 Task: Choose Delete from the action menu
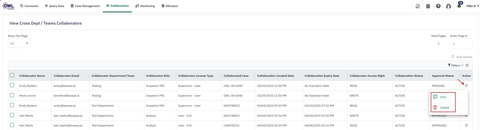point(444,108)
